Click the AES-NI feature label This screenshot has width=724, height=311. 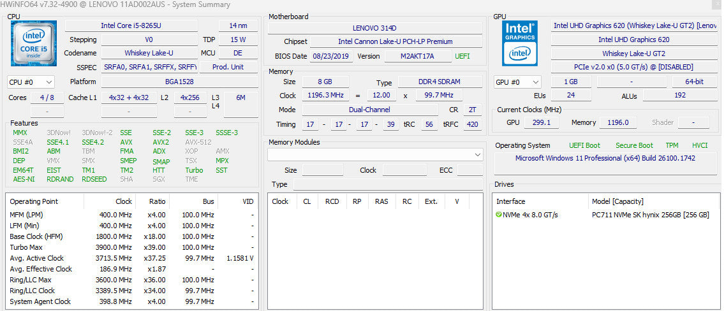24,179
